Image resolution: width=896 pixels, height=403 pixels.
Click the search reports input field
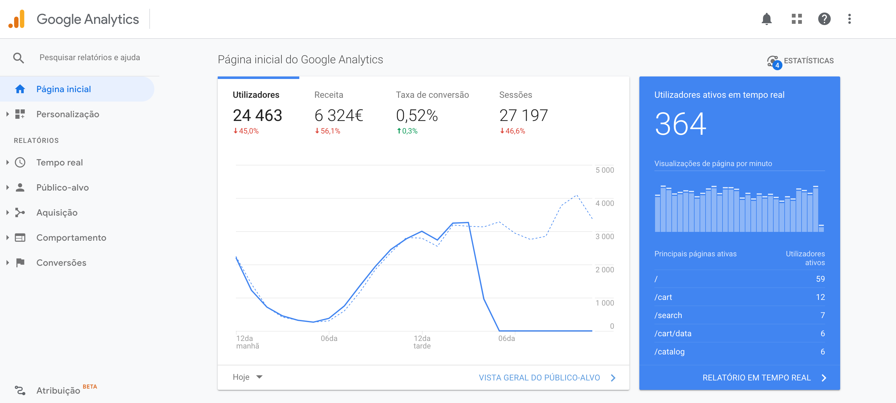point(90,58)
